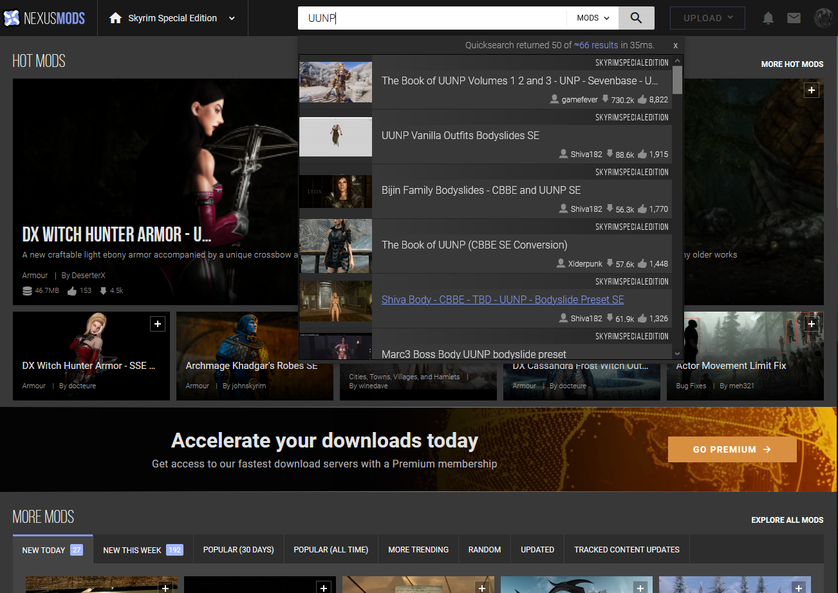Click into the UUNP search field

point(432,18)
